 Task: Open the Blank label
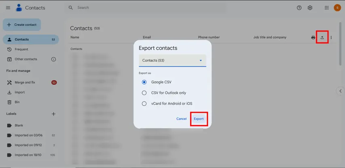31,126
